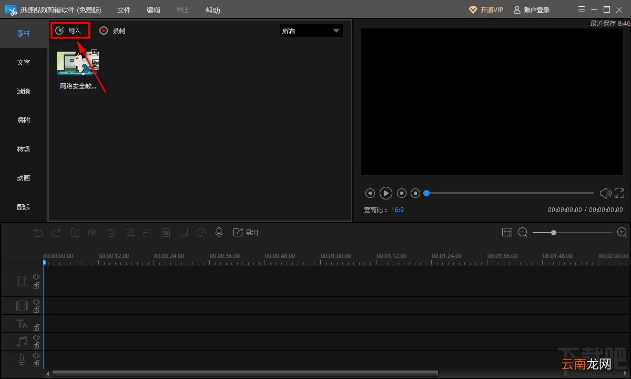Click the voiceover track microphone icon
631x379 pixels.
22,360
